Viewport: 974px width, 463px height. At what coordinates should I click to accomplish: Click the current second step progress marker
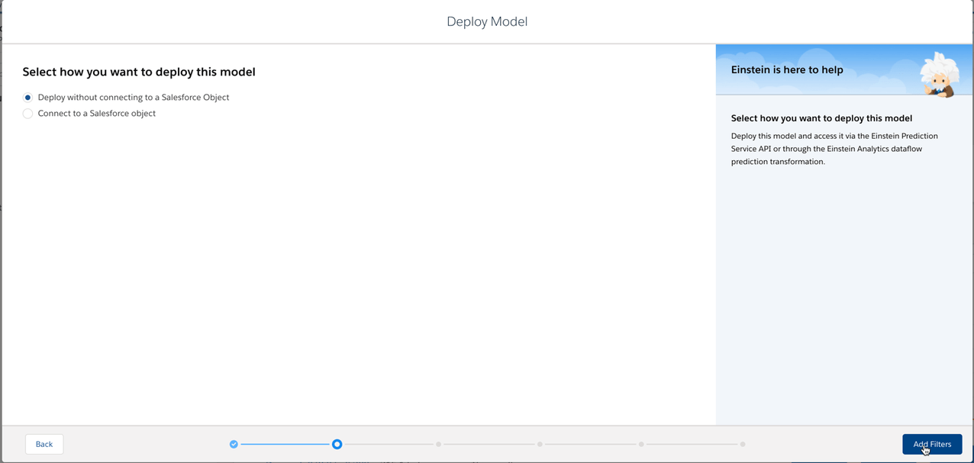coord(337,444)
